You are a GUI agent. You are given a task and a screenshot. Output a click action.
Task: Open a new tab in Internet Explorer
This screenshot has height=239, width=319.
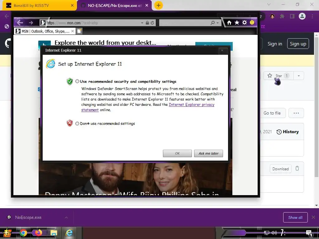(x=79, y=31)
